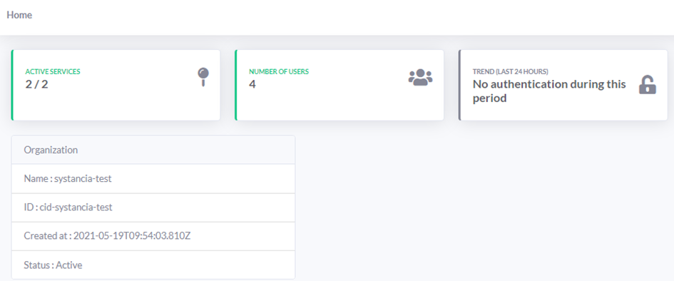Click the user count value 4
674x281 pixels.
pyautogui.click(x=252, y=84)
